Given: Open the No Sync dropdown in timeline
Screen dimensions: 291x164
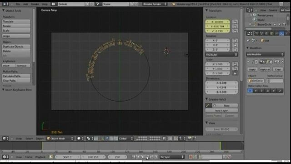Looking at the screenshot, I should coord(172,157).
